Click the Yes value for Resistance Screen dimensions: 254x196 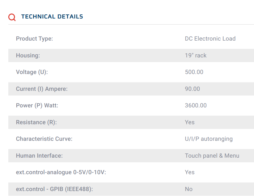click(190, 122)
